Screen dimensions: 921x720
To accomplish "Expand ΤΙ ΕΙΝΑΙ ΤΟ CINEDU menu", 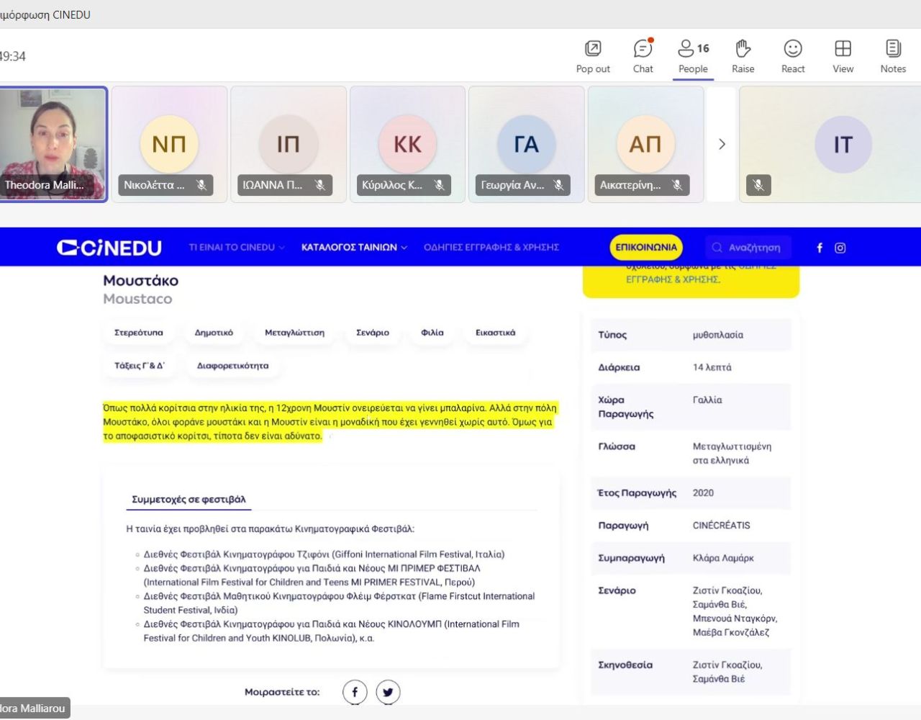I will tap(236, 247).
